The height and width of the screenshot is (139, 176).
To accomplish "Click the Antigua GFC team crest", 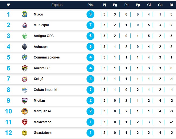I will coord(25,36).
